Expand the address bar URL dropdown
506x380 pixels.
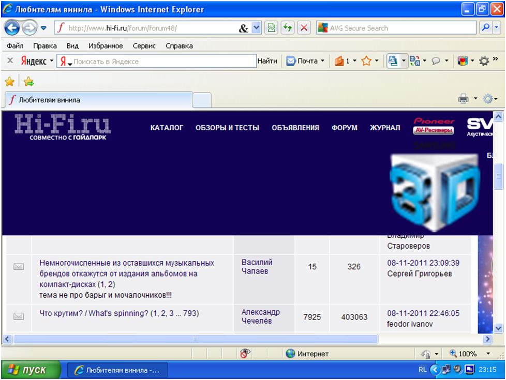click(x=257, y=28)
